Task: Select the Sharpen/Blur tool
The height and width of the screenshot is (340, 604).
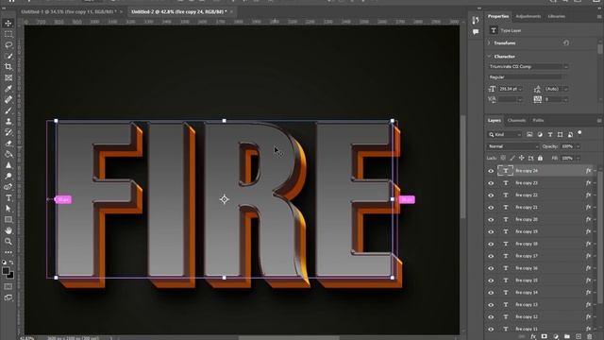Action: coord(8,165)
